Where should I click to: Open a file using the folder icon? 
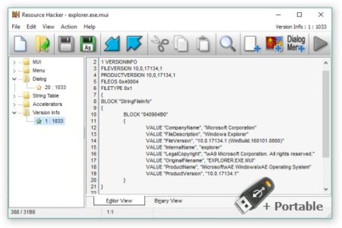pos(43,45)
